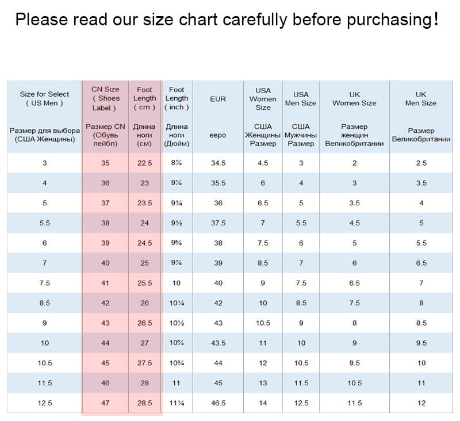This screenshot has height=421, width=460.
Task: Click the 'Foot Length (inch)' column header
Action: 177,98
